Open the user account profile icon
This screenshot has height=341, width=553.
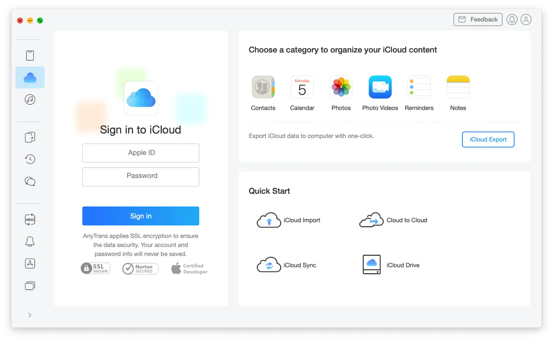526,20
